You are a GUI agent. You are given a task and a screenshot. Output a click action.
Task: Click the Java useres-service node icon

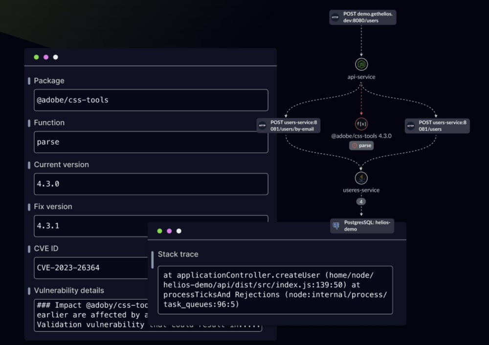(361, 178)
